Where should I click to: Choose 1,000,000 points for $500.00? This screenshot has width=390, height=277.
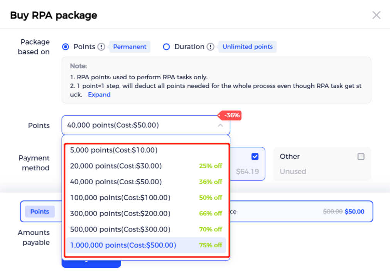146,245
